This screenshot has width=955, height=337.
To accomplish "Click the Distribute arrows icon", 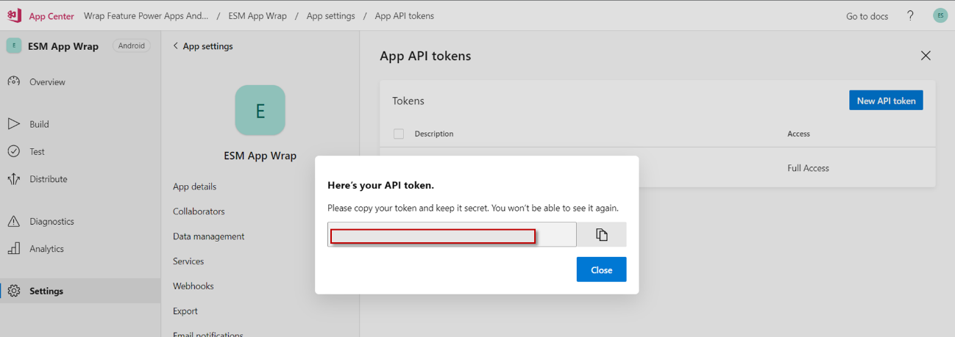I will click(x=13, y=179).
